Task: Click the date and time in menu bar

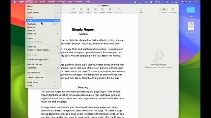Action: tap(189, 2)
